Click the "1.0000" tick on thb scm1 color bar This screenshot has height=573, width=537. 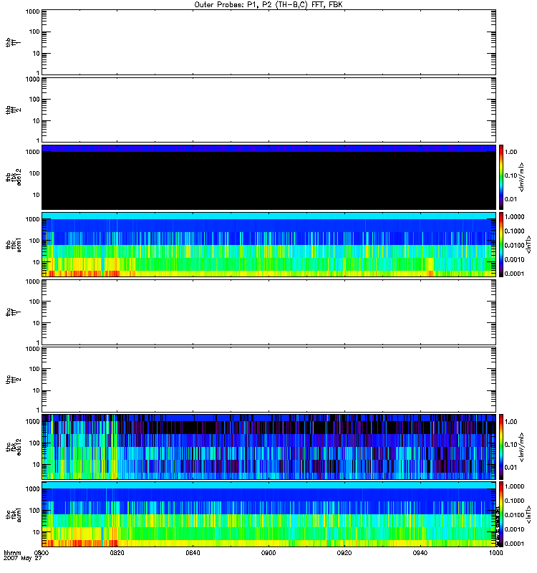[514, 217]
